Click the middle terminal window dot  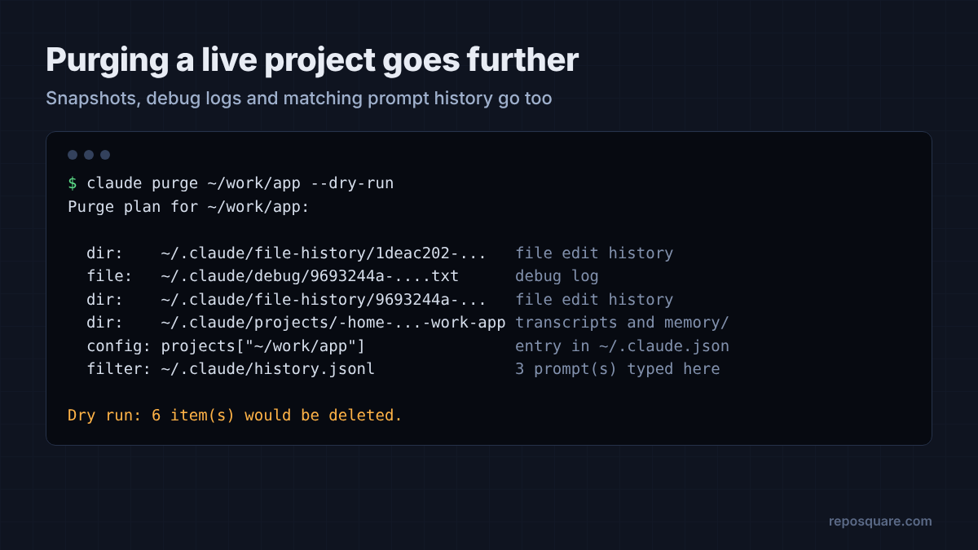pos(89,155)
